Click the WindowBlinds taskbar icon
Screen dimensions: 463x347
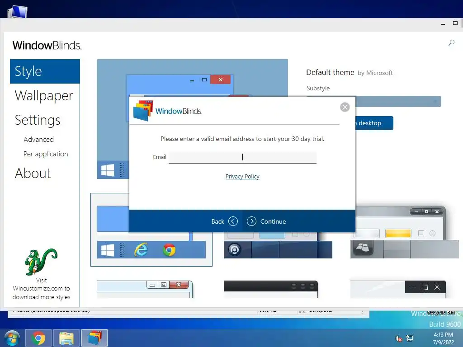tap(94, 338)
